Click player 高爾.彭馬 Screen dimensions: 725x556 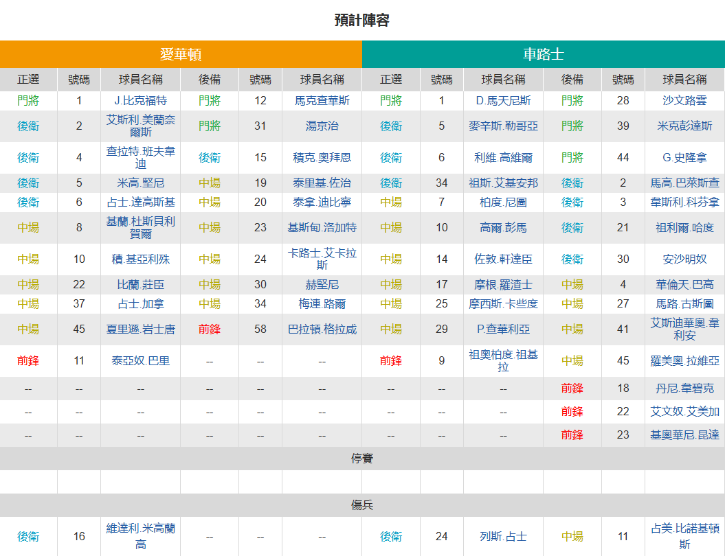coord(504,228)
